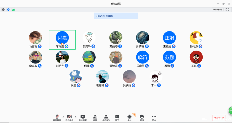Start screen sharing via 共享屏幕
The width and height of the screenshot is (232, 123).
tap(83, 117)
